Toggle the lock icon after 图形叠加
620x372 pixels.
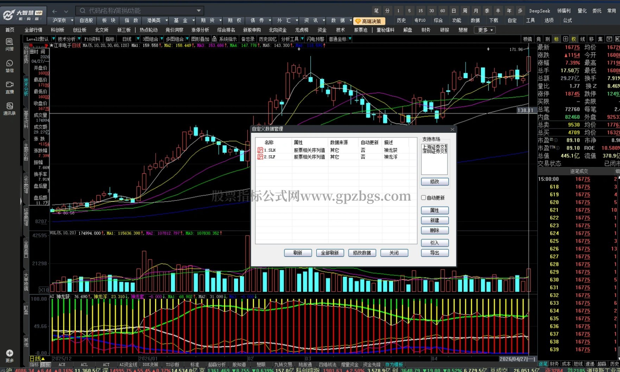tap(214, 39)
